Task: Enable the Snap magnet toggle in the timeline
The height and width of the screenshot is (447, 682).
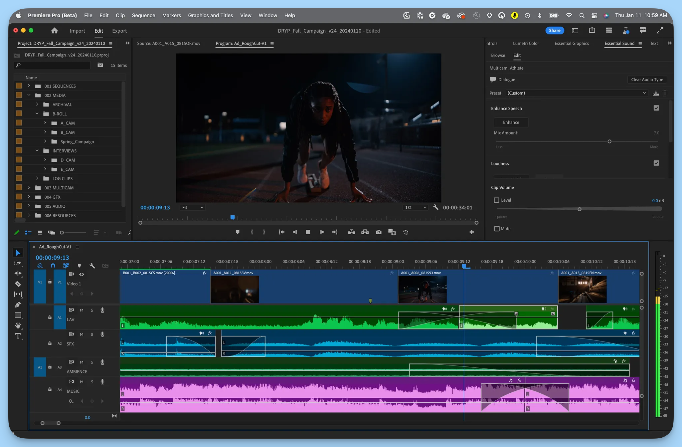Action: (x=53, y=266)
